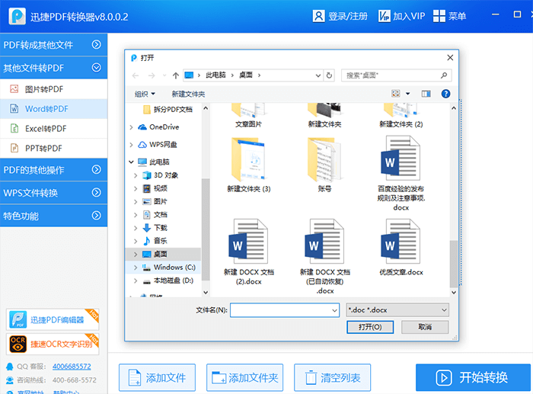
Task: Click the blue help icon
Action: [445, 94]
